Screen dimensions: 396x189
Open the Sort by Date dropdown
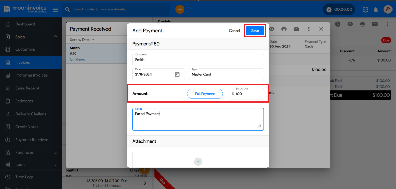(81, 39)
